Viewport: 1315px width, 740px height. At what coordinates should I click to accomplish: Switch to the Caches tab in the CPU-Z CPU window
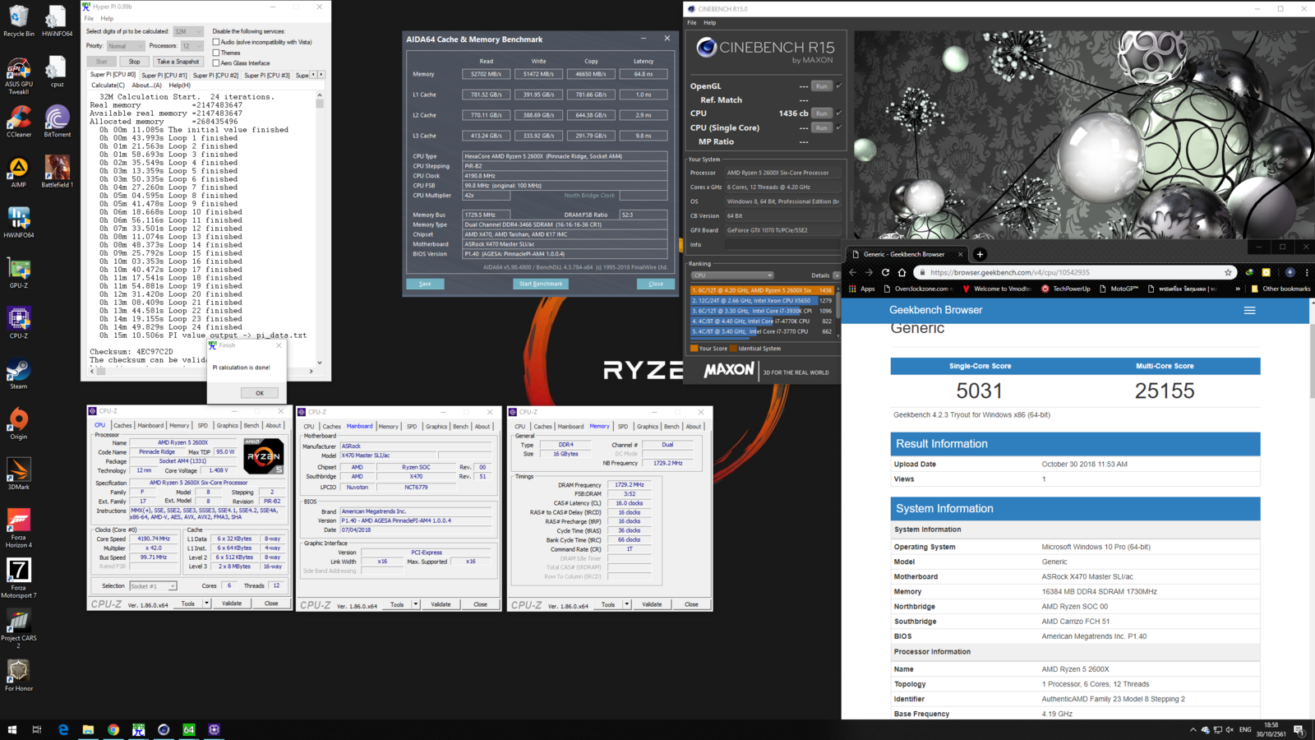[x=122, y=426]
